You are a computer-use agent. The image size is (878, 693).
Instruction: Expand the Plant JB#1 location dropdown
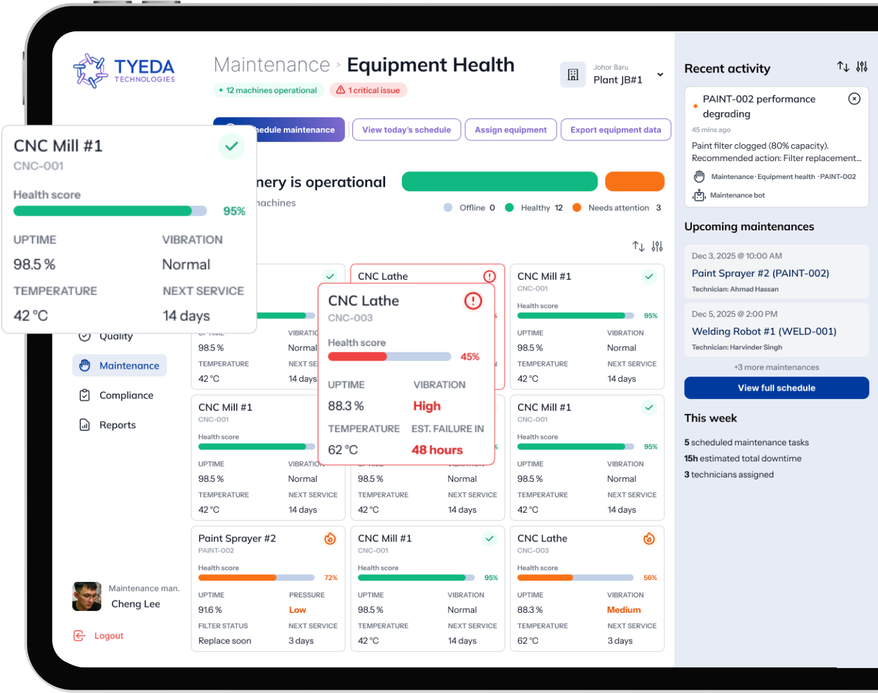[x=660, y=75]
